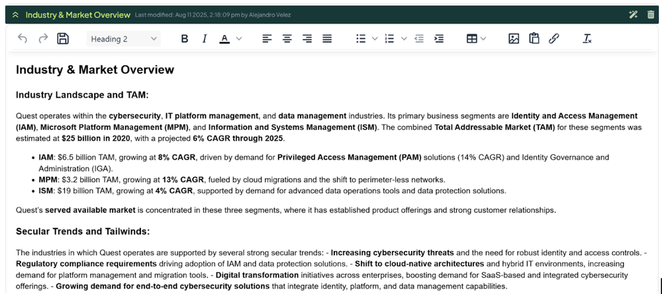Image resolution: width=662 pixels, height=294 pixels.
Task: Save the document with floppy icon
Action: click(63, 39)
